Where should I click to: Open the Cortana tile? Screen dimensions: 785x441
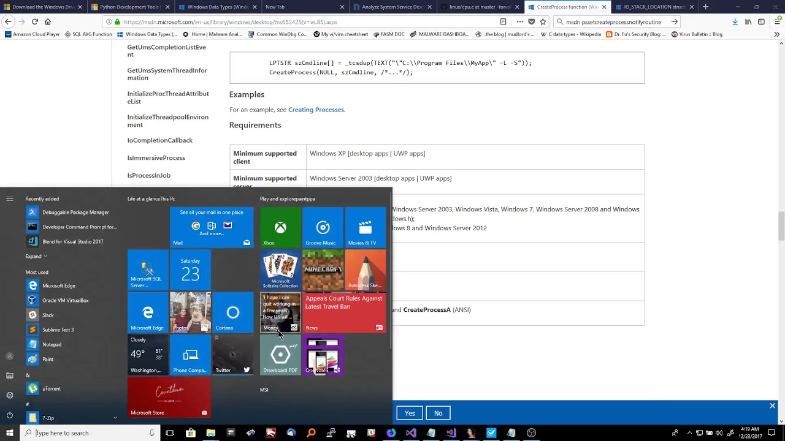pos(232,312)
